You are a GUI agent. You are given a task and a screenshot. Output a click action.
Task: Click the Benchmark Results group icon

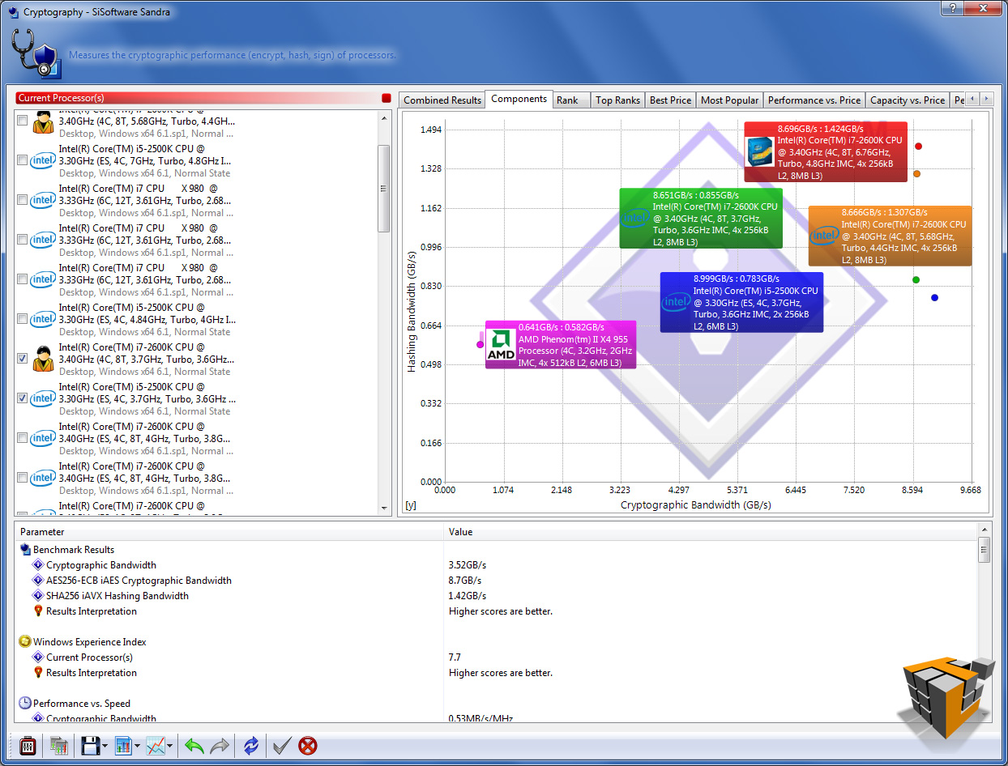pyautogui.click(x=25, y=550)
